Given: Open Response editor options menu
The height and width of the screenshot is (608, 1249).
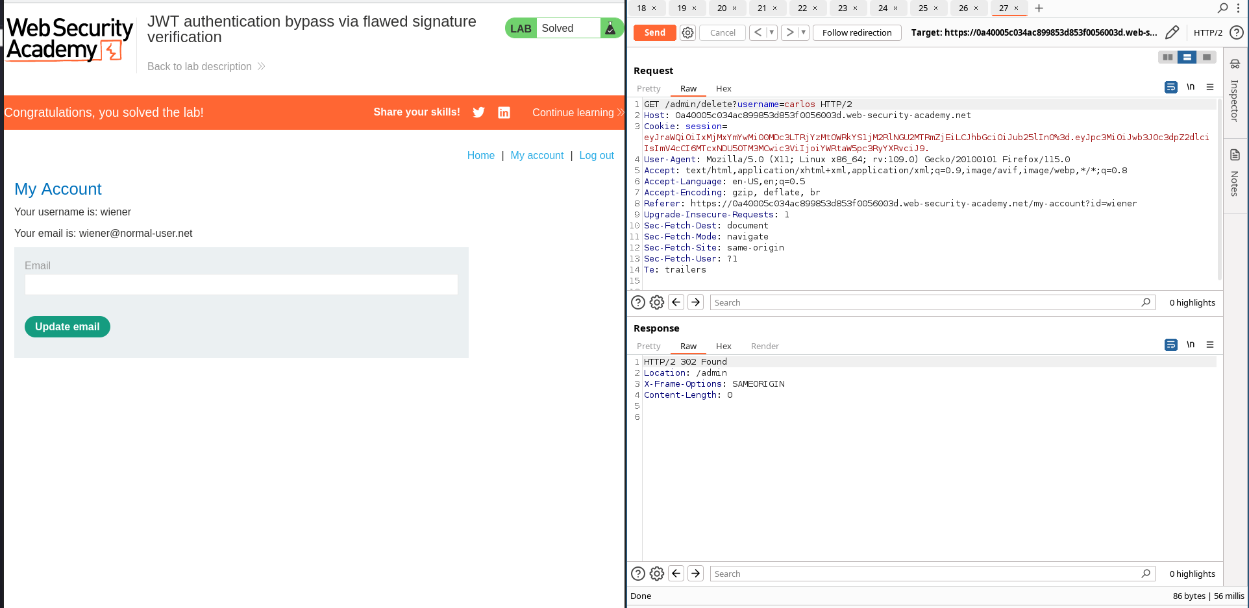Looking at the screenshot, I should pyautogui.click(x=1210, y=345).
